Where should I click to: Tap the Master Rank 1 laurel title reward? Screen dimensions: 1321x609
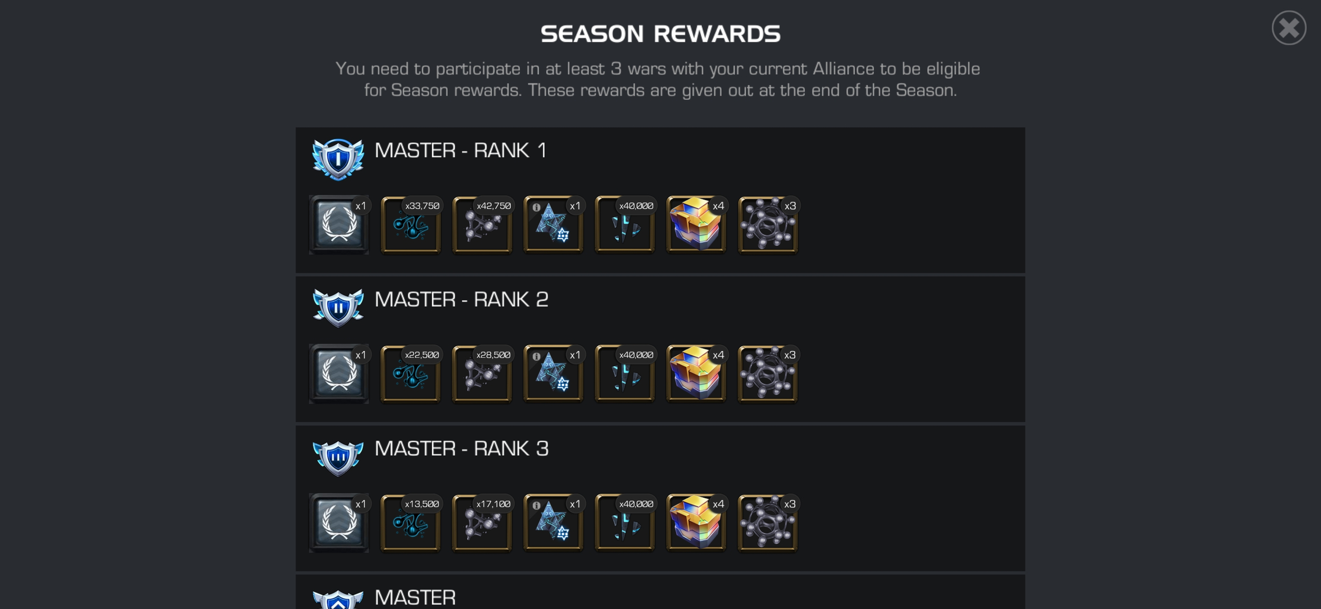(x=339, y=224)
